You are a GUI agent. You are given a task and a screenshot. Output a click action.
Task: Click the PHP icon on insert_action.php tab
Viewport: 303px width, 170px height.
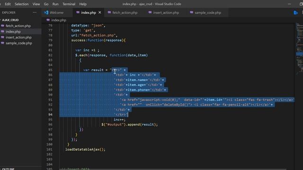coord(150,13)
